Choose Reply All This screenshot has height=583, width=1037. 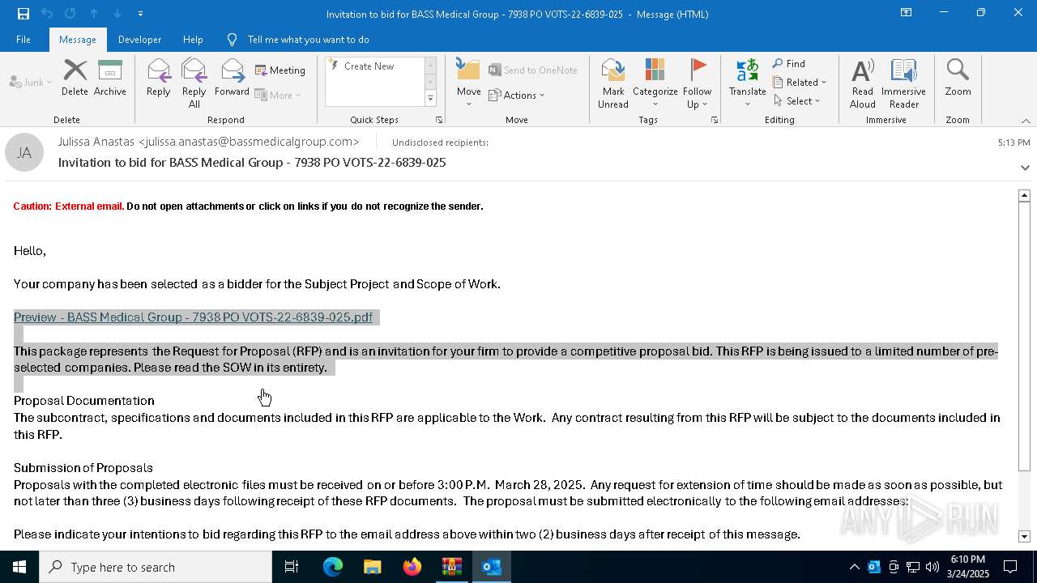(194, 83)
